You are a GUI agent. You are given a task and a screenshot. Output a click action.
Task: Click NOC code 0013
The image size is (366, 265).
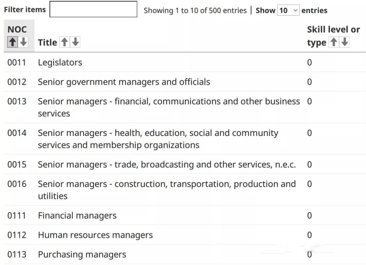17,101
